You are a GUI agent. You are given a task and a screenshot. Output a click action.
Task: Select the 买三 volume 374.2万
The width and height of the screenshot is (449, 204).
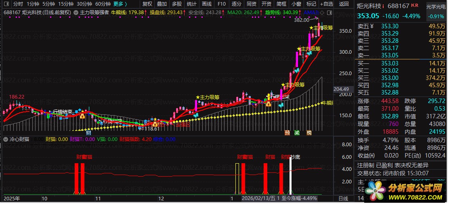(435, 78)
